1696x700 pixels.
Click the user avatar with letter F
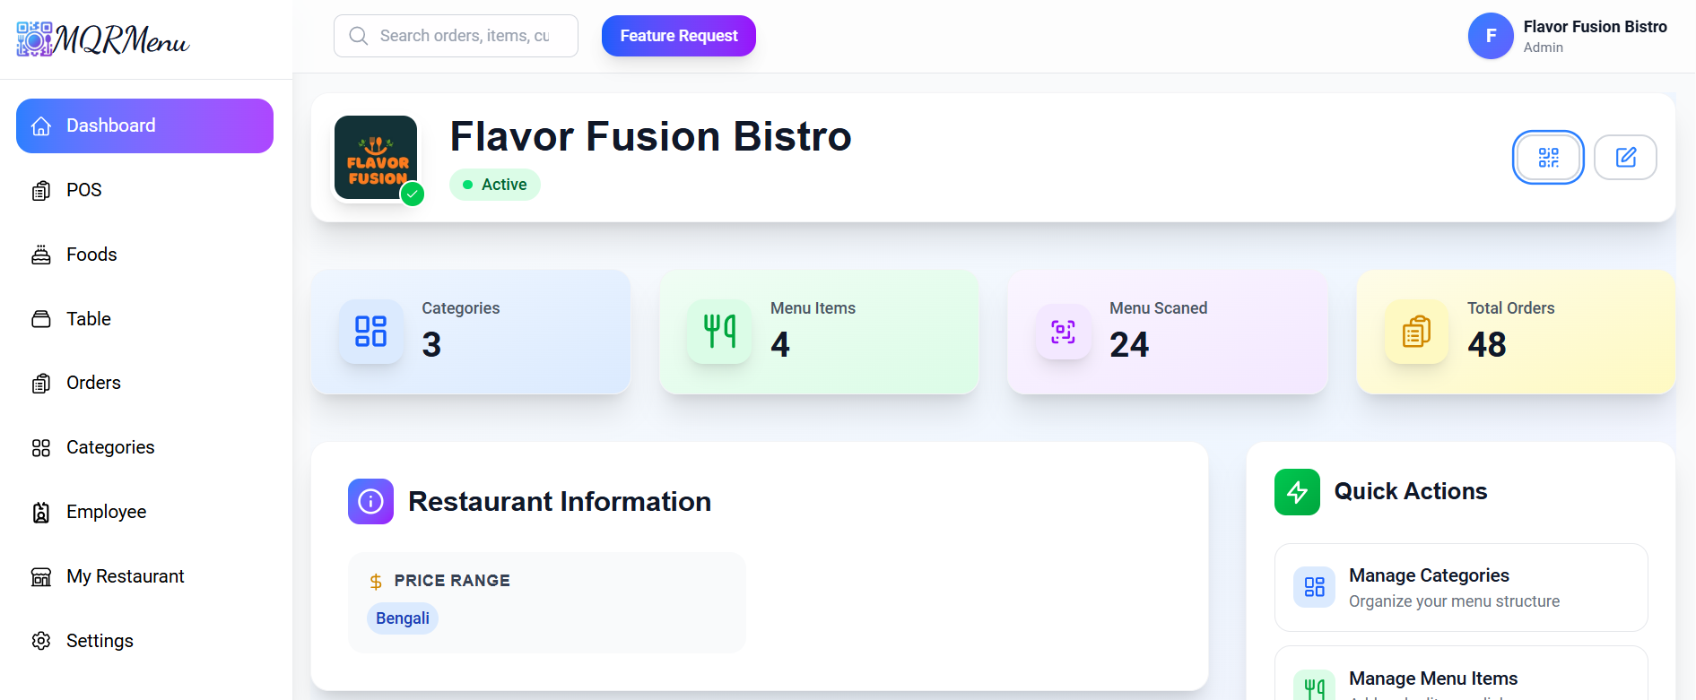[x=1490, y=36]
